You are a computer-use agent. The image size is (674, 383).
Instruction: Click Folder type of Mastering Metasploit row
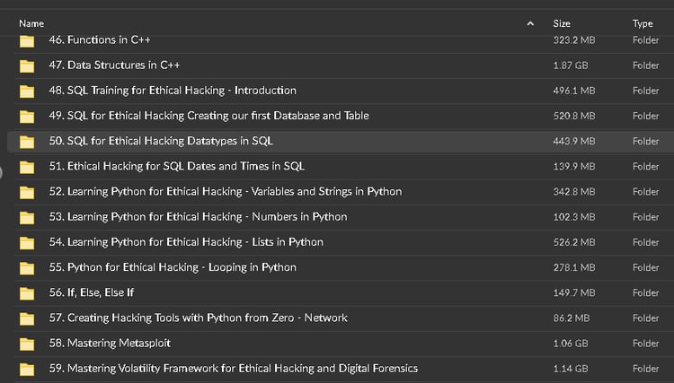tap(645, 343)
